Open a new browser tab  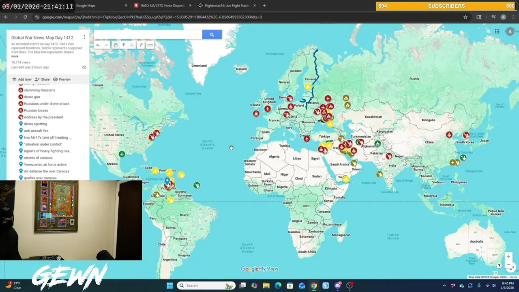(x=264, y=6)
